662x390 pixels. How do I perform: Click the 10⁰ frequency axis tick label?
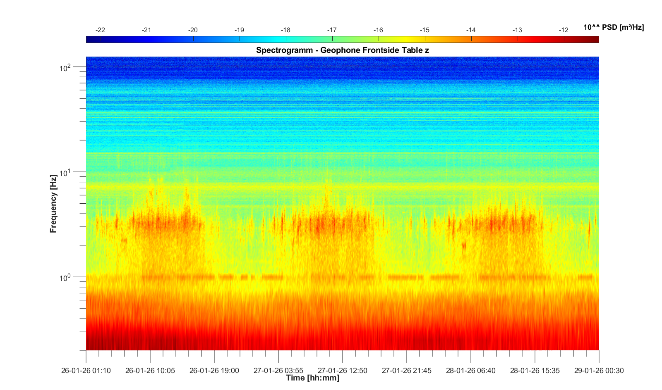(65, 277)
